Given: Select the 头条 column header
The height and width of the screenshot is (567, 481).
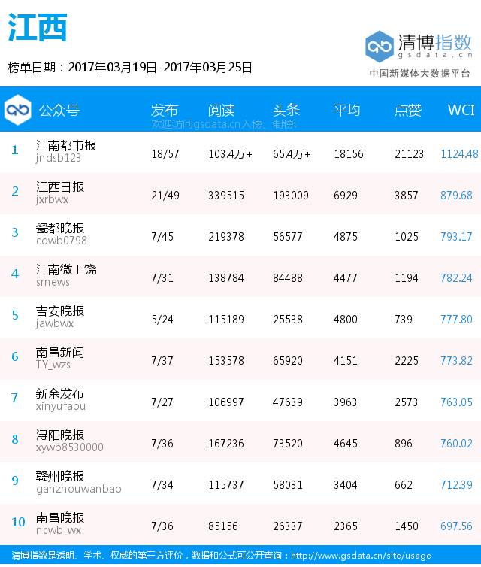Looking at the screenshot, I should coord(286,110).
